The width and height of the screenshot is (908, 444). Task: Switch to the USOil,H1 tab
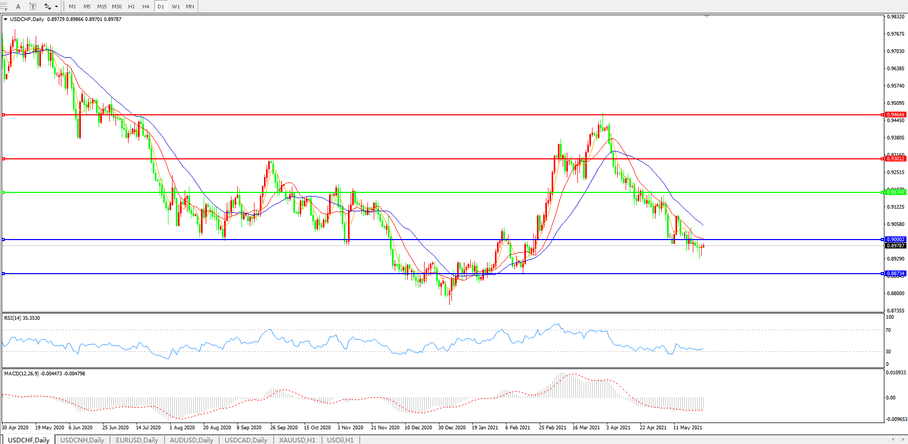click(x=340, y=440)
